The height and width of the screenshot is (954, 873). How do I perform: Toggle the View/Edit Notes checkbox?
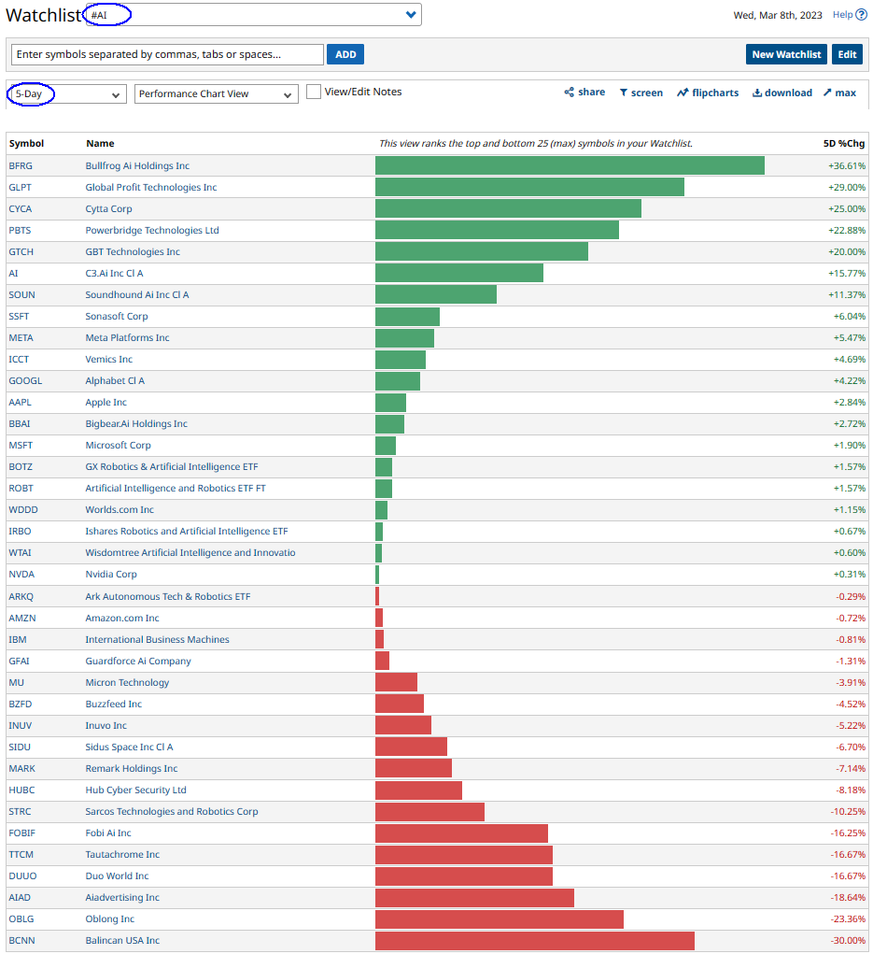(314, 92)
